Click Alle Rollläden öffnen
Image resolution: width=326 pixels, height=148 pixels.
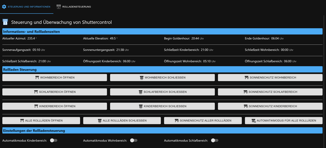[x=41, y=121]
